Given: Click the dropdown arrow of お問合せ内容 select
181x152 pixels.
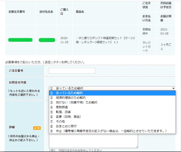Looking at the screenshot, I should click(x=173, y=88).
